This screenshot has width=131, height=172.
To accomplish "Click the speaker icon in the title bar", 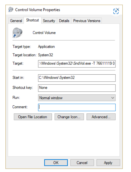I will tap(11, 10).
